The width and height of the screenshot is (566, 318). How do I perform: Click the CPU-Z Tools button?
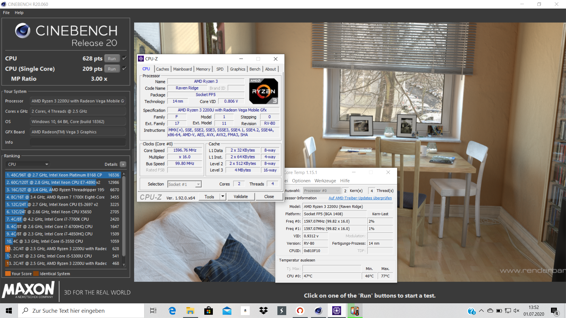click(x=209, y=197)
